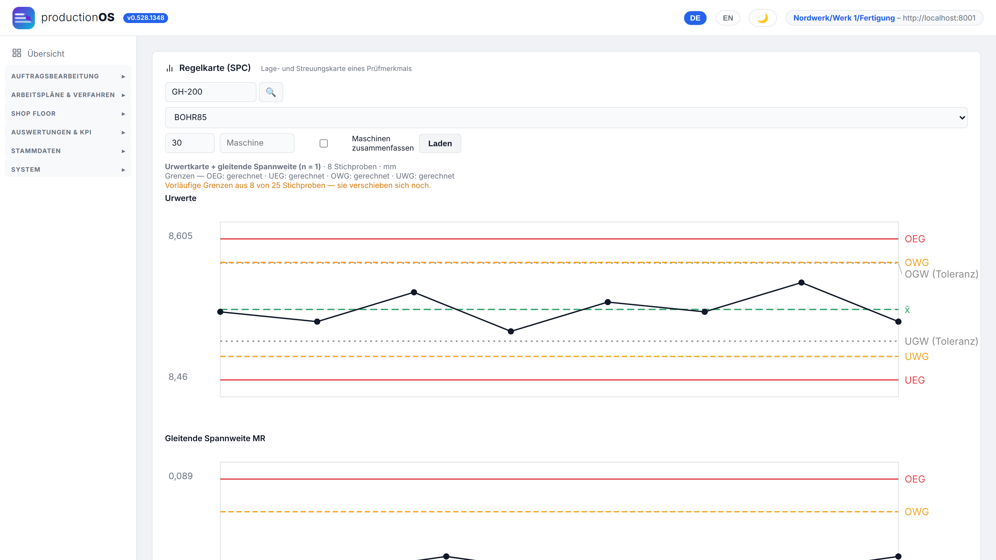Image resolution: width=996 pixels, height=560 pixels.
Task: Click the 0,089 axis value on MR chart
Action: tap(180, 476)
